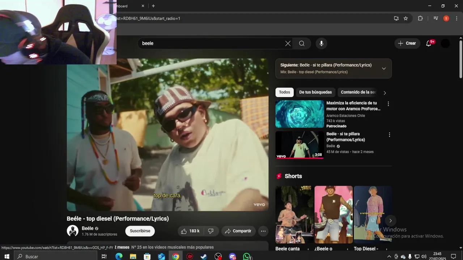Open the Beele canta short thumbnail
Screen dimensions: 463x260
[x=294, y=214]
